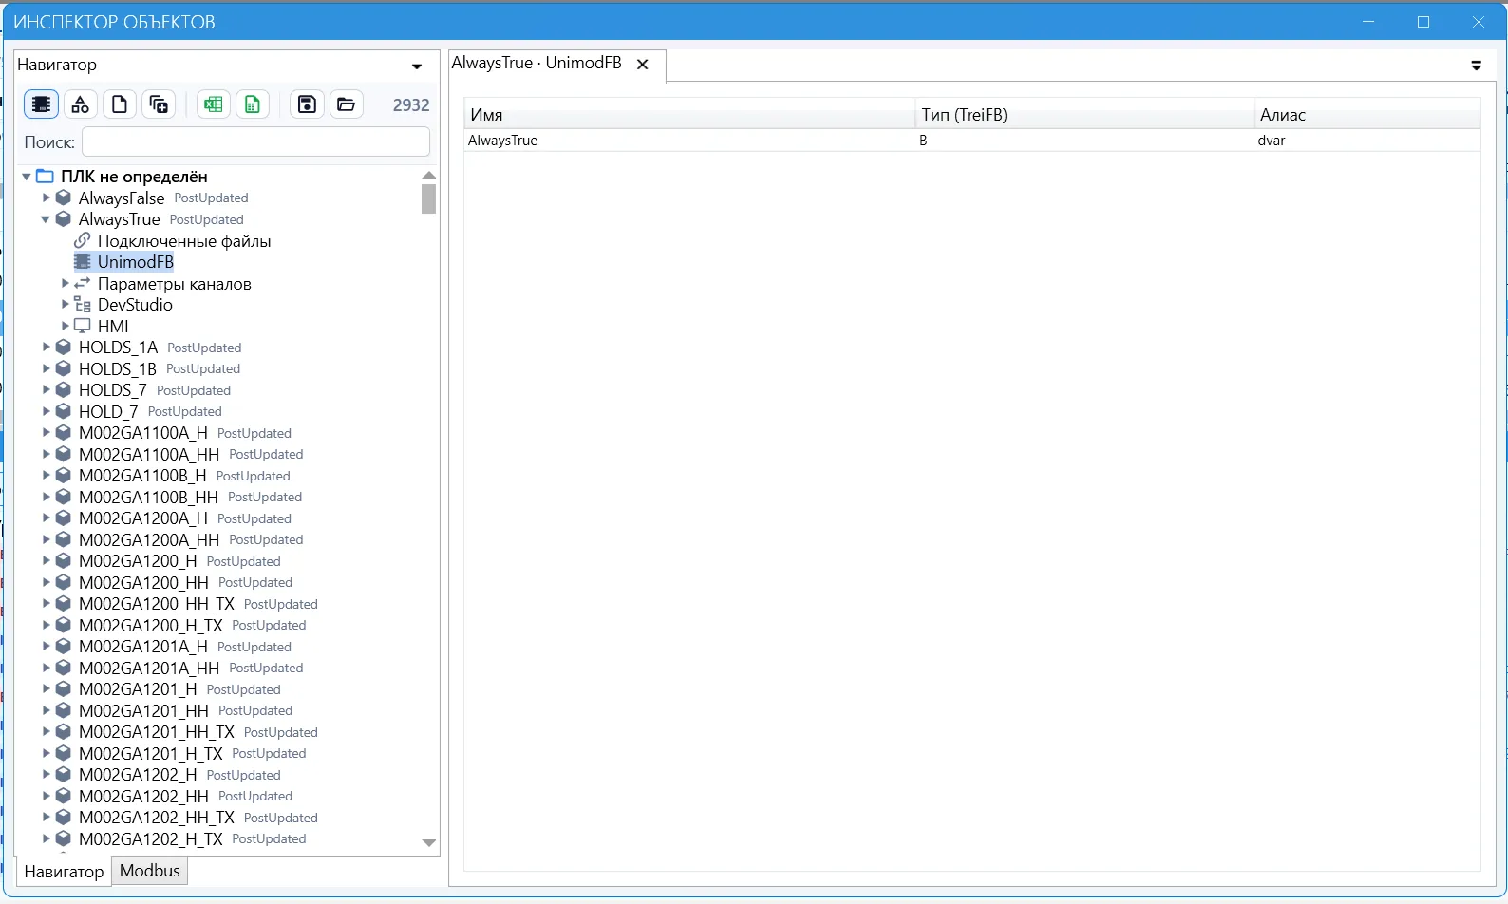Image resolution: width=1508 pixels, height=904 pixels.
Task: Click the open folder toolbar icon
Action: [x=347, y=104]
